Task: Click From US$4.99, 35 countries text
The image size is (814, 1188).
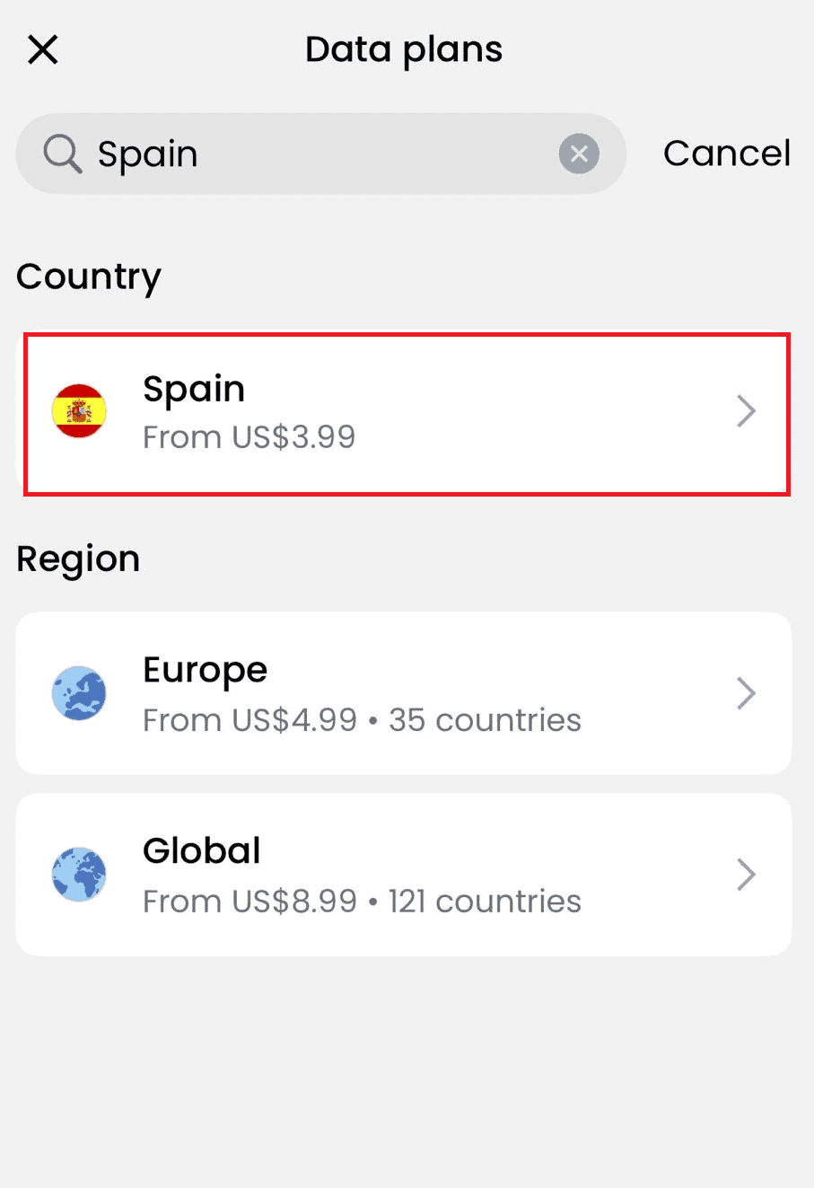Action: [362, 720]
